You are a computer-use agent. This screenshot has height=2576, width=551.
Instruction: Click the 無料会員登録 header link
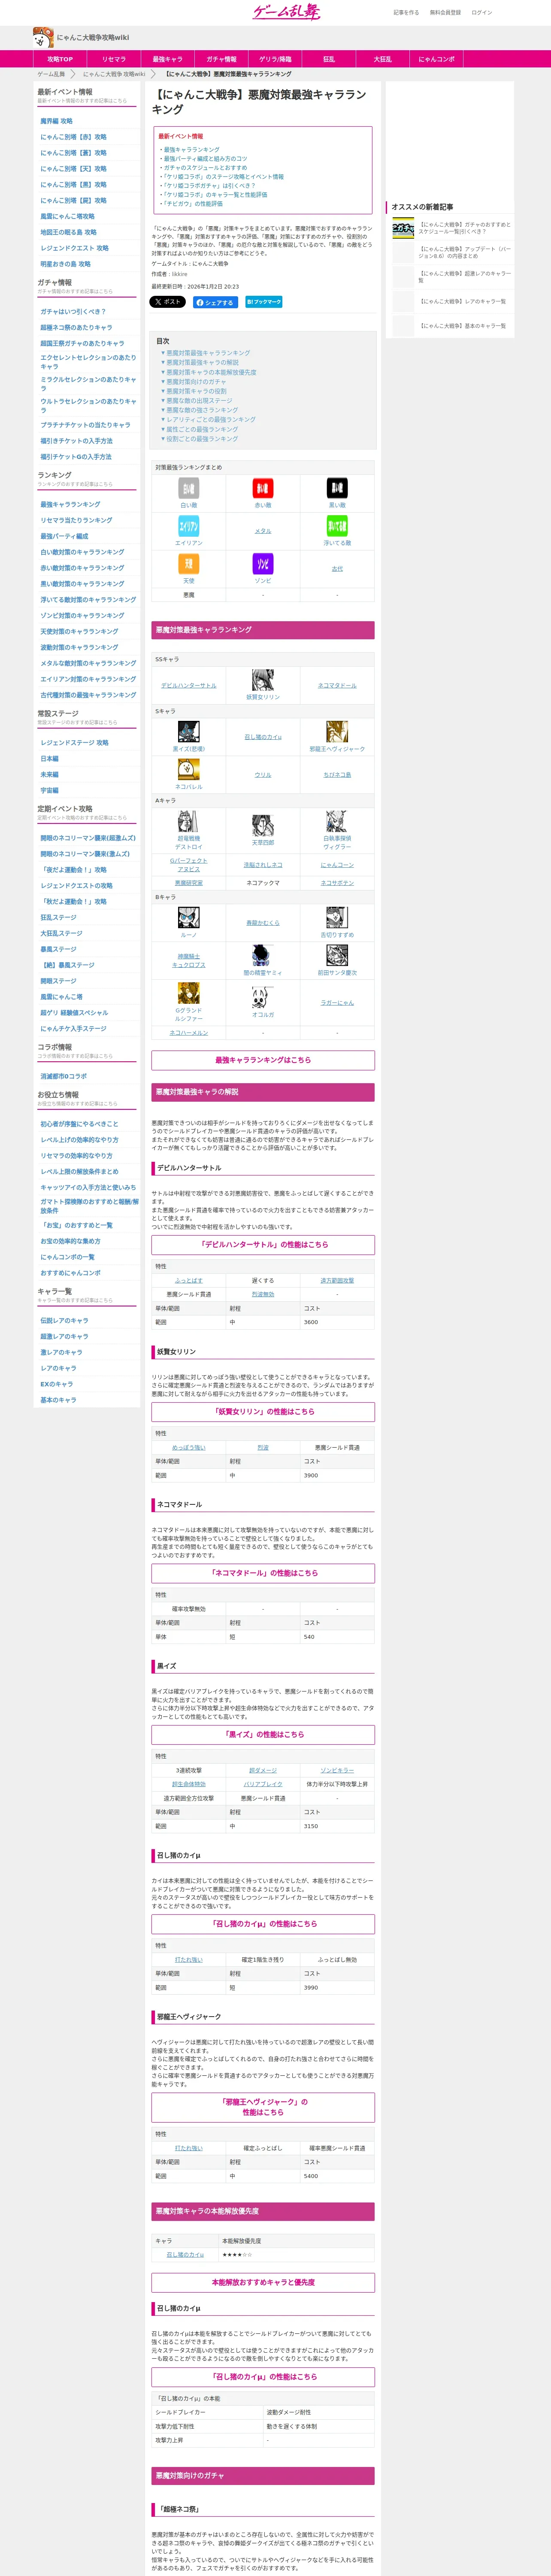coord(445,13)
